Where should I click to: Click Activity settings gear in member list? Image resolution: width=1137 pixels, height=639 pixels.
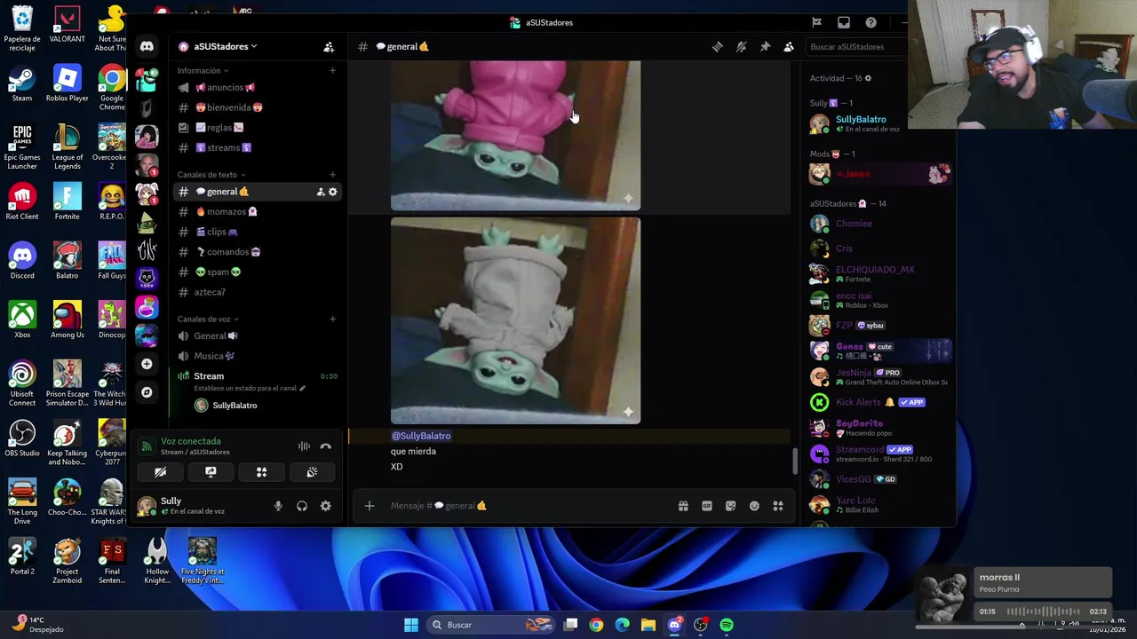coord(868,78)
